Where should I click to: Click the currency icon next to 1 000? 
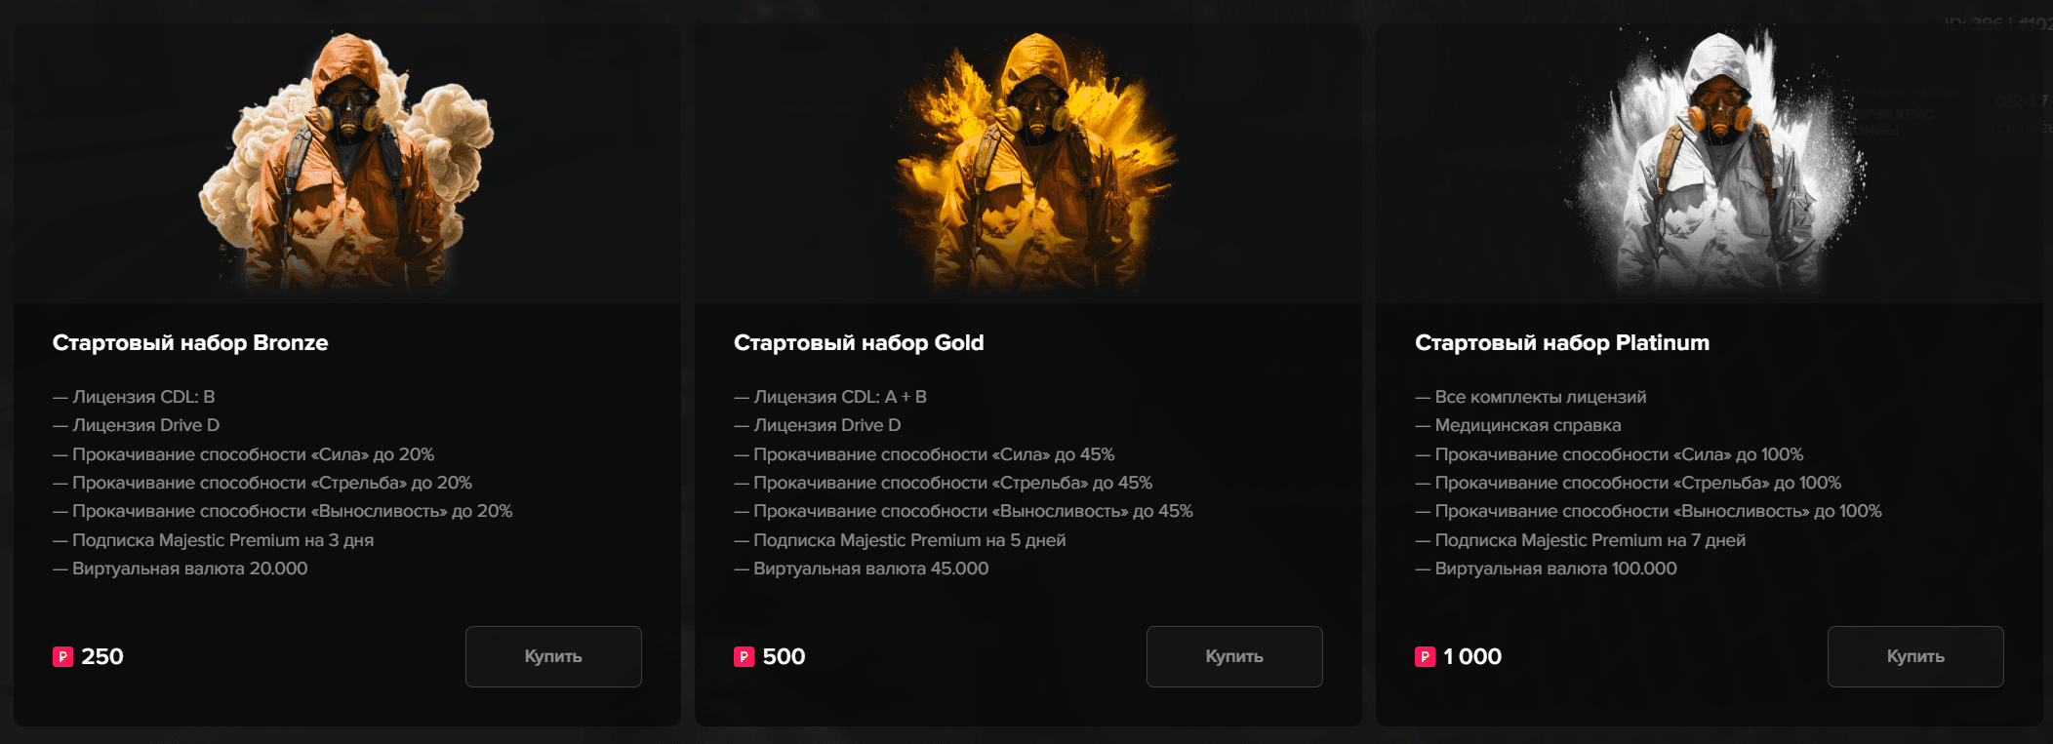tap(1425, 657)
